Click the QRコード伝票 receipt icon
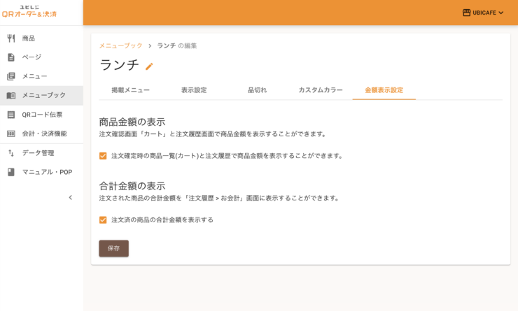 (x=11, y=115)
